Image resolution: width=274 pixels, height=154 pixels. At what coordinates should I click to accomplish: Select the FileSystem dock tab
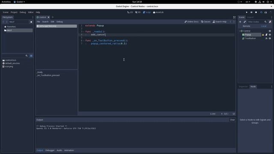[8, 17]
